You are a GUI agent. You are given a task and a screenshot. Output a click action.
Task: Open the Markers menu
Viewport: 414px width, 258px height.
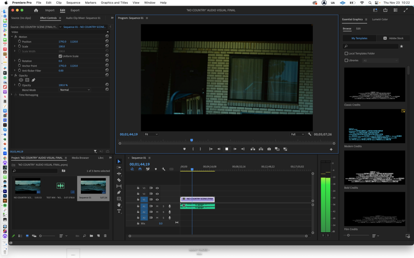[x=91, y=3]
